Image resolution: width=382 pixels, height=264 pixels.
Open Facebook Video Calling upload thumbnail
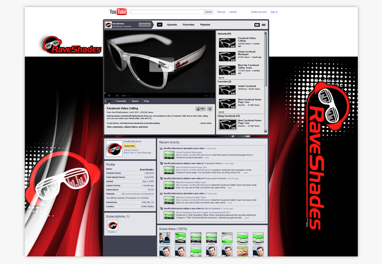227,43
